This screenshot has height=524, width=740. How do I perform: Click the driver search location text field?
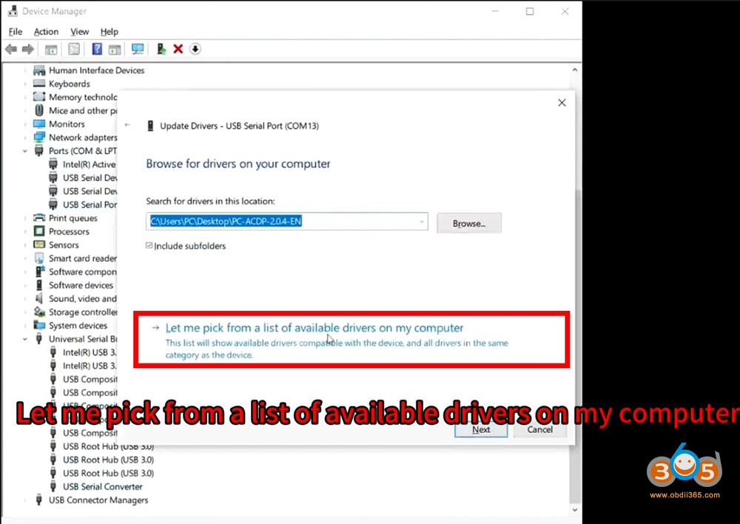[x=281, y=222]
